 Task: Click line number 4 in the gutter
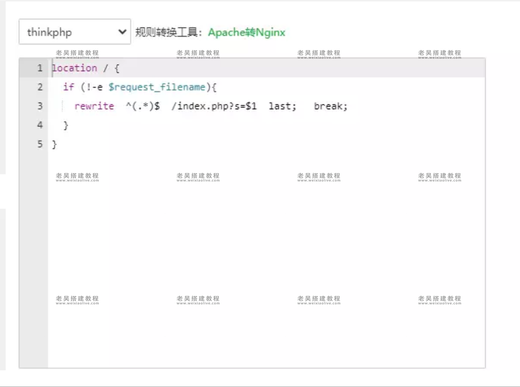[40, 125]
